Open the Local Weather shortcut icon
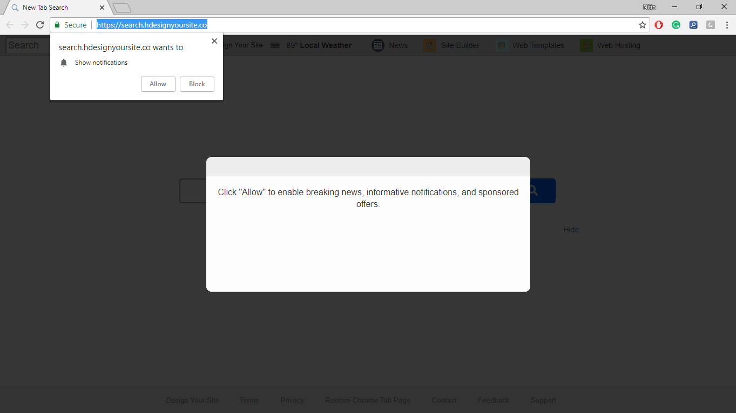 [x=275, y=45]
